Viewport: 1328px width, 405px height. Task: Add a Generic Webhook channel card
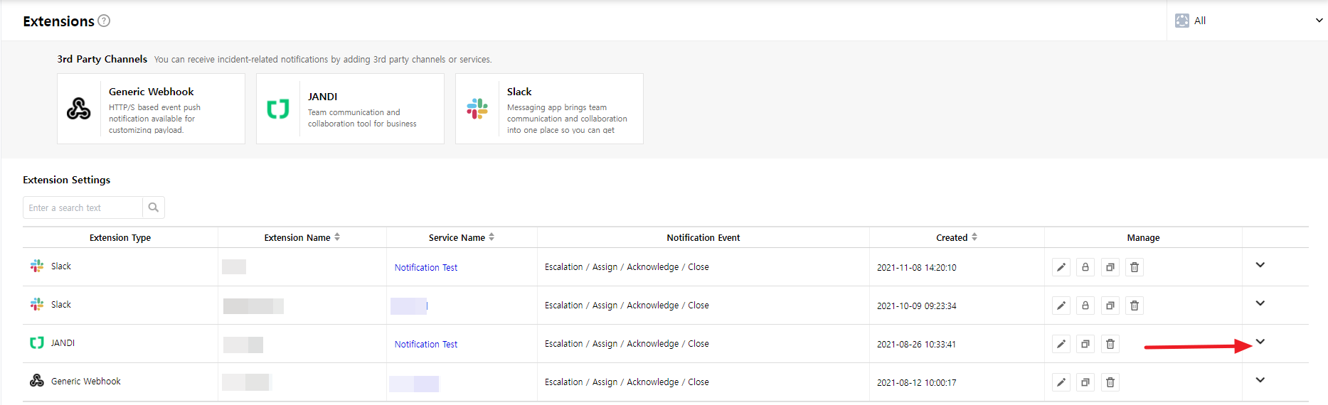click(151, 109)
